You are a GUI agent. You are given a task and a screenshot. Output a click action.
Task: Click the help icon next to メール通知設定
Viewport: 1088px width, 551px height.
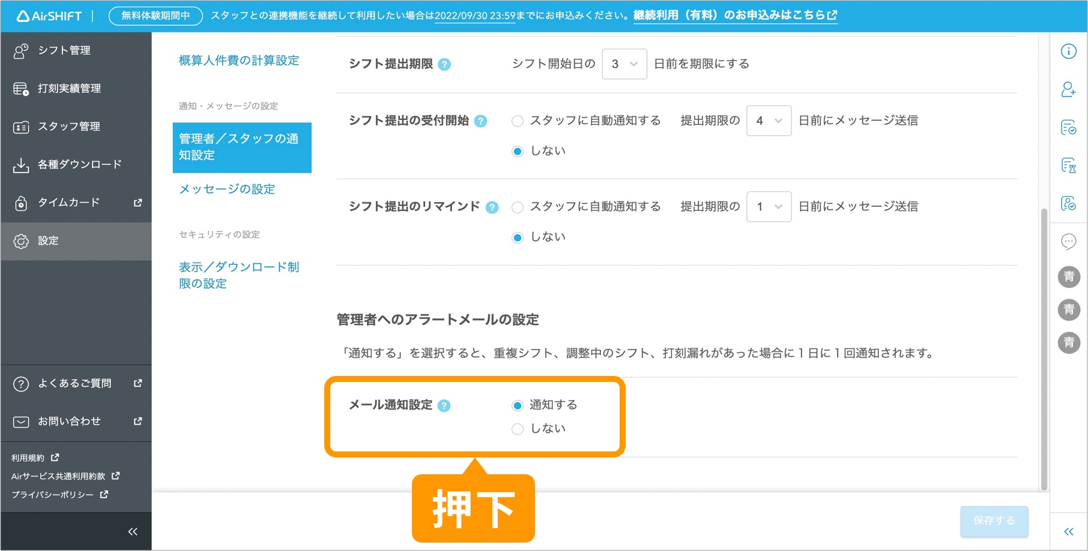coord(444,405)
